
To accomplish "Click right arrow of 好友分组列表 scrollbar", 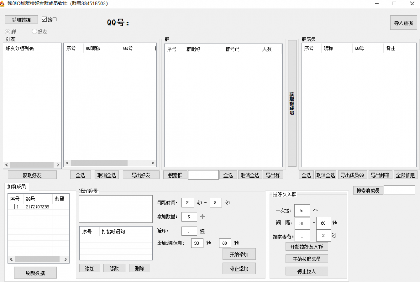I will pyautogui.click(x=58, y=165).
